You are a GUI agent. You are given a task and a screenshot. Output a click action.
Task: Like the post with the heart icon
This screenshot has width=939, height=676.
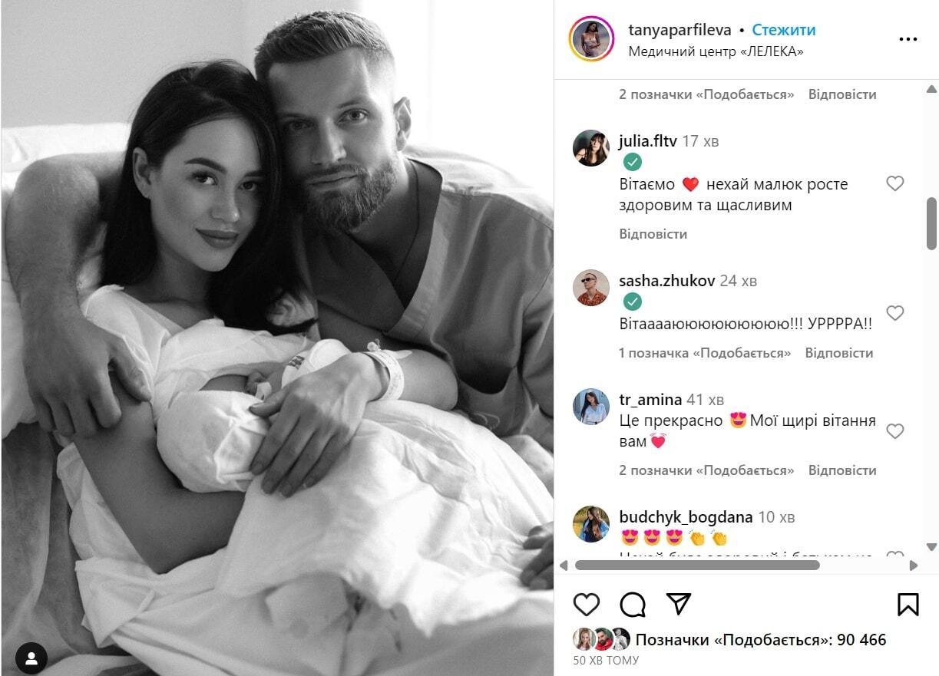coord(587,605)
